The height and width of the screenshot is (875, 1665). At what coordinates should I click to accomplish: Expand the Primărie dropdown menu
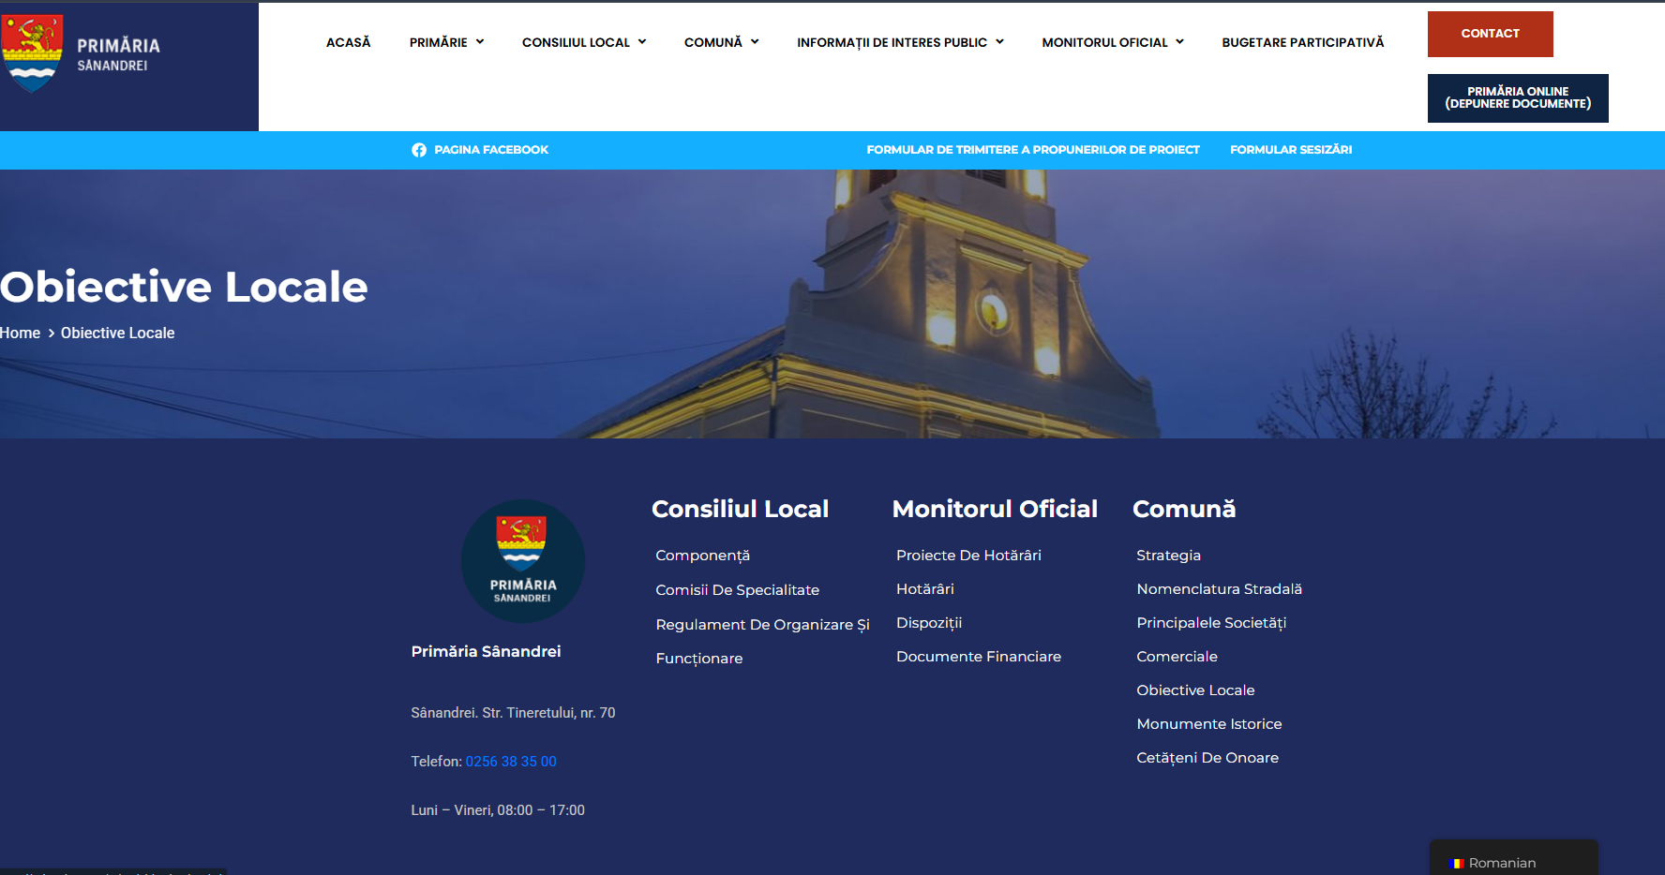pos(446,42)
